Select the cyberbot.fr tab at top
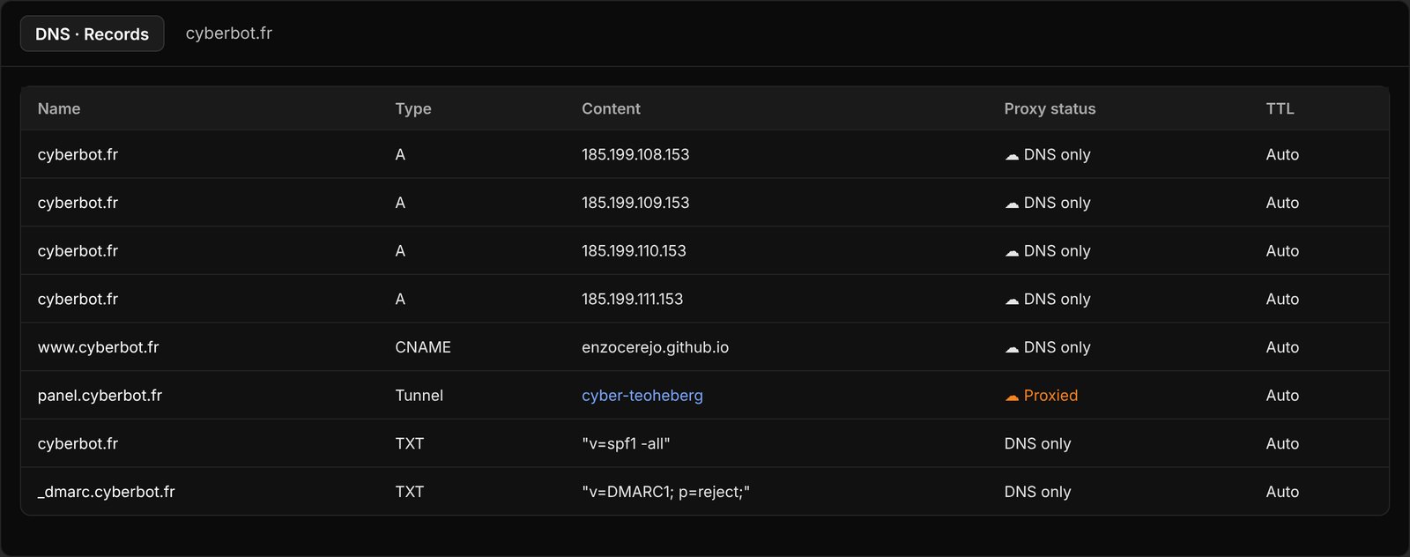Screen dimensions: 1410x557 (x=229, y=33)
